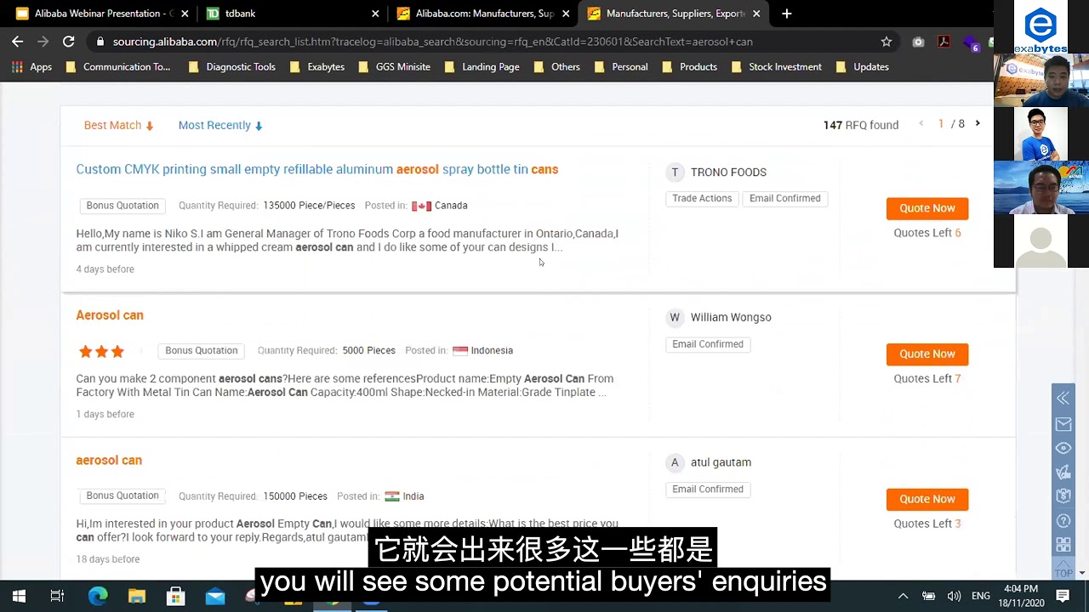Viewport: 1089px width, 612px height.
Task: Open volume control in system tray
Action: [954, 596]
